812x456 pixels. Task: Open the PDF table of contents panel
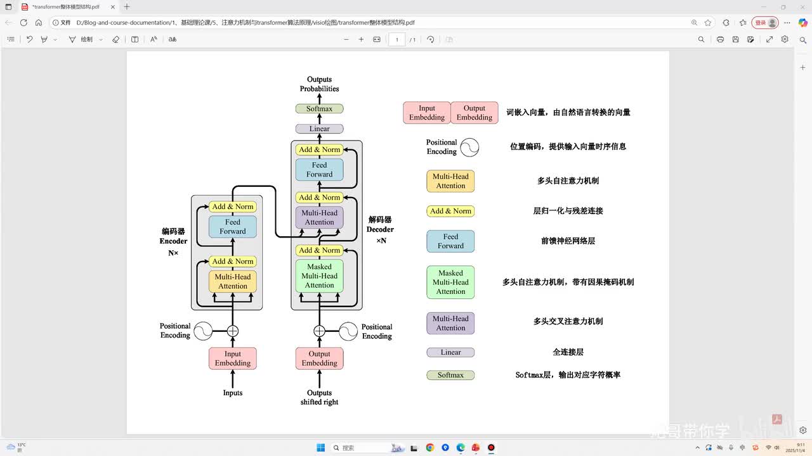coord(11,39)
